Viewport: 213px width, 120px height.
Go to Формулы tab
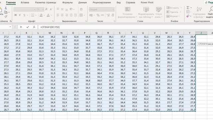[67, 2]
